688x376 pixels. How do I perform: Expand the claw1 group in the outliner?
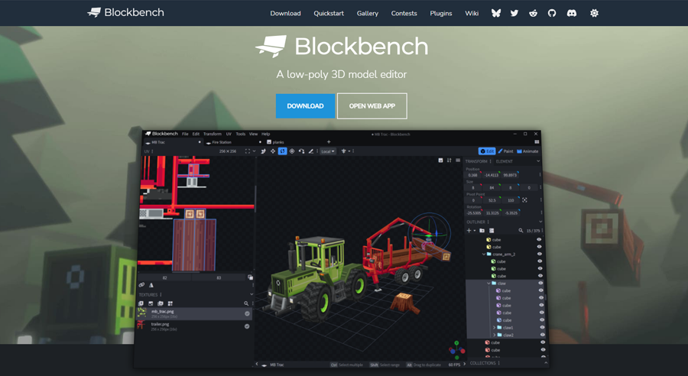(x=495, y=328)
